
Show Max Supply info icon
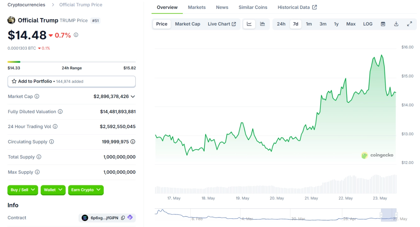37,172
